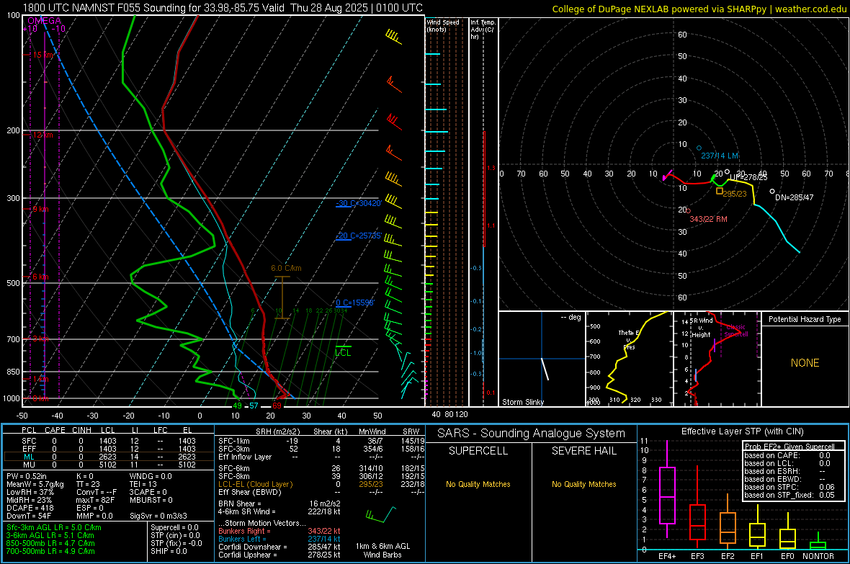Click the College of DuPage NEXLAB credit text
Viewport: 850px width, 564px height.
[x=699, y=9]
